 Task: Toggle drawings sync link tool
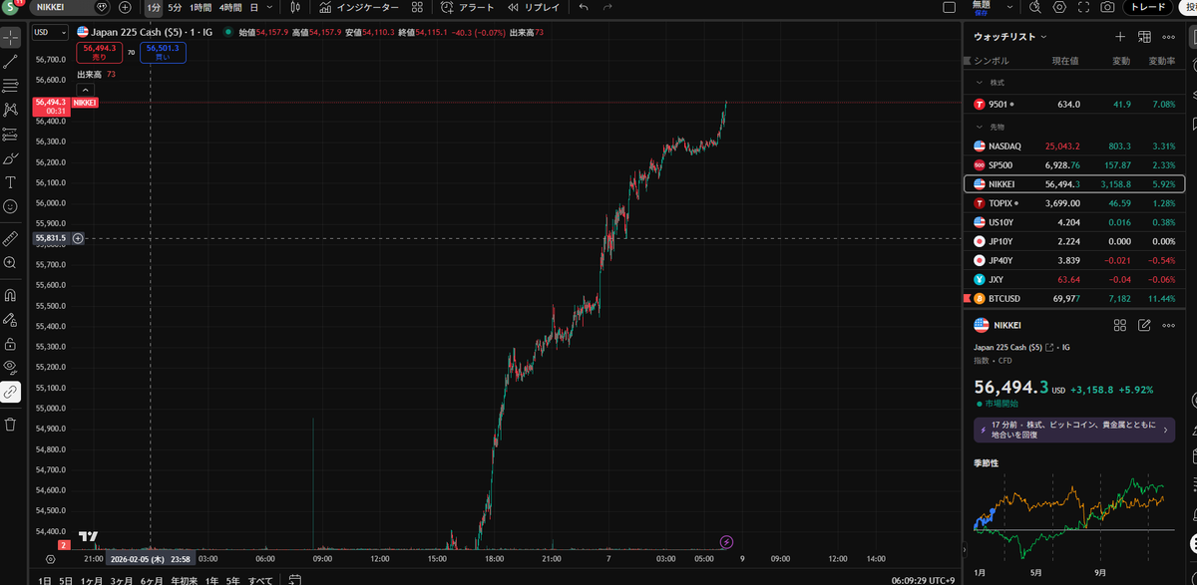coord(10,392)
